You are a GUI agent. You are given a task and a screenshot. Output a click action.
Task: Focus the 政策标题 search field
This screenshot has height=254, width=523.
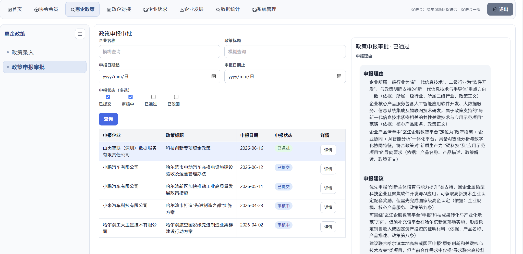click(x=285, y=52)
